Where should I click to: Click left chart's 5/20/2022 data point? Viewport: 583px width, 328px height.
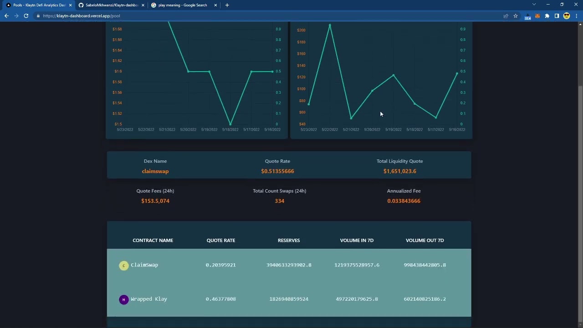(x=188, y=72)
